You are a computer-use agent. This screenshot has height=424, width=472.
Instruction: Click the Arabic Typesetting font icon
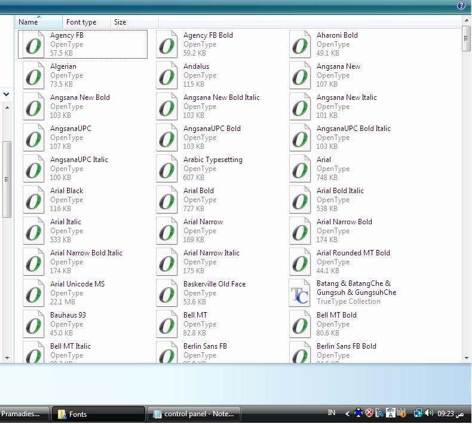click(167, 169)
